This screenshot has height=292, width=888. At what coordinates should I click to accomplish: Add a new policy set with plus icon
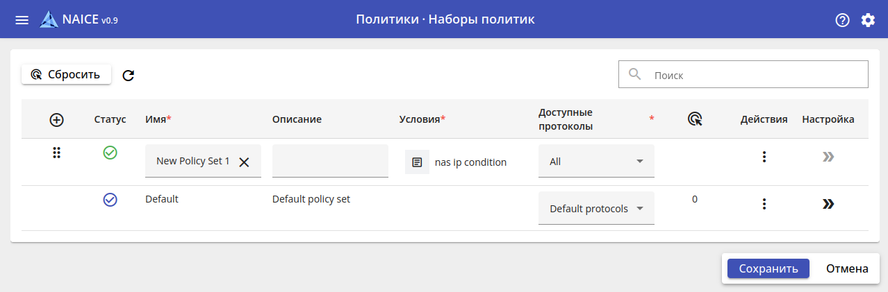[57, 119]
